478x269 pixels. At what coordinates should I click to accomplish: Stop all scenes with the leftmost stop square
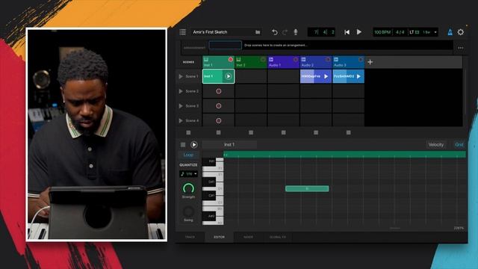188,132
